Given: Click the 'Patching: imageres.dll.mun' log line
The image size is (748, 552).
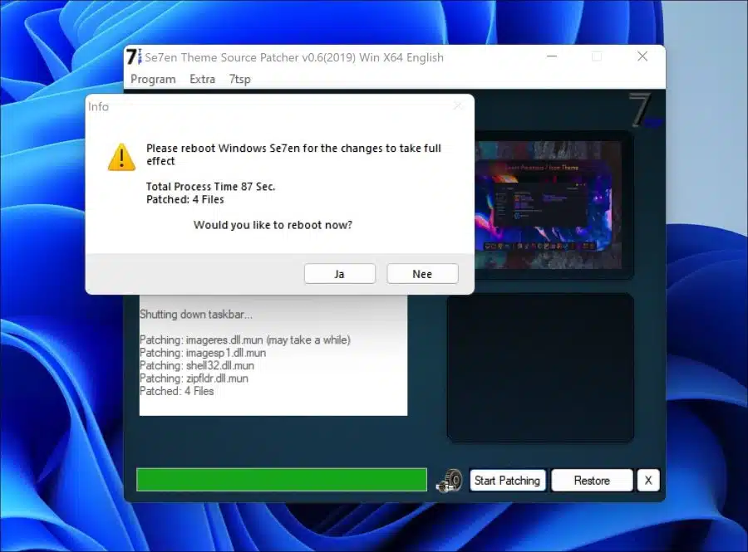Looking at the screenshot, I should pos(244,340).
